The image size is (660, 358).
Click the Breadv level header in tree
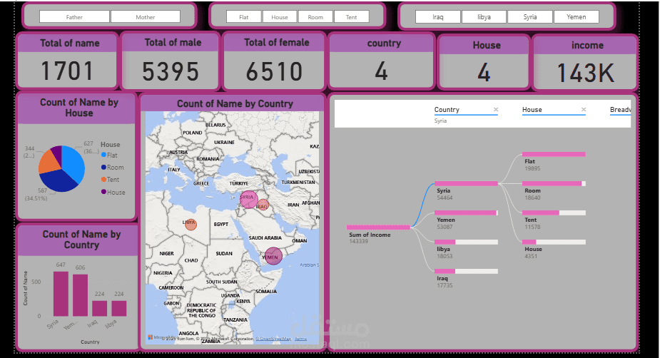621,109
